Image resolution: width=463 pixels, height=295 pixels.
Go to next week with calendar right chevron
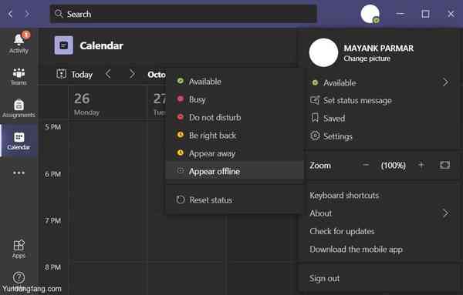[x=132, y=74]
